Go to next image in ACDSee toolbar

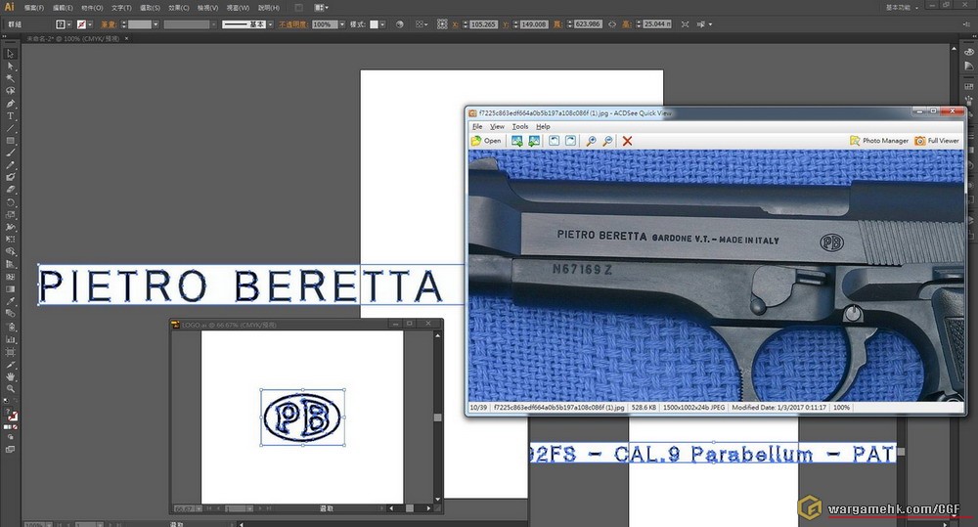534,141
